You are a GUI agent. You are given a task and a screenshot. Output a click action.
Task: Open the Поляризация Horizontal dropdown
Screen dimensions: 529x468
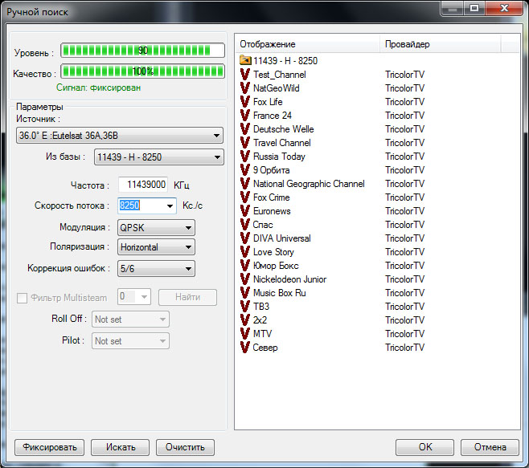[156, 247]
